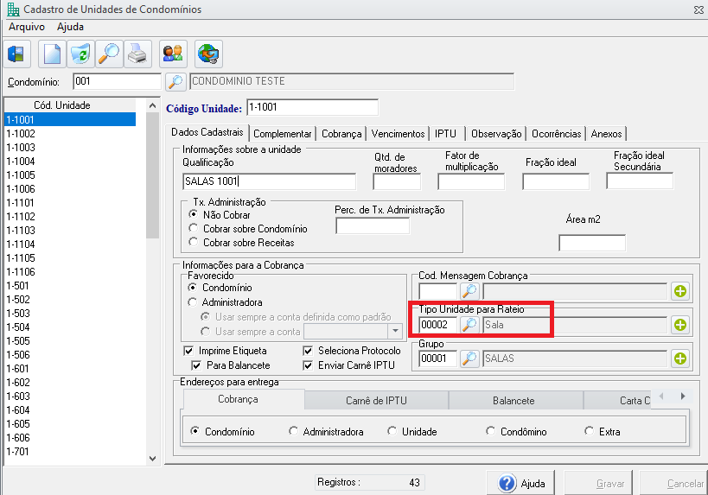Select unit 1-501 in the list
This screenshot has height=495, width=708.
70,286
